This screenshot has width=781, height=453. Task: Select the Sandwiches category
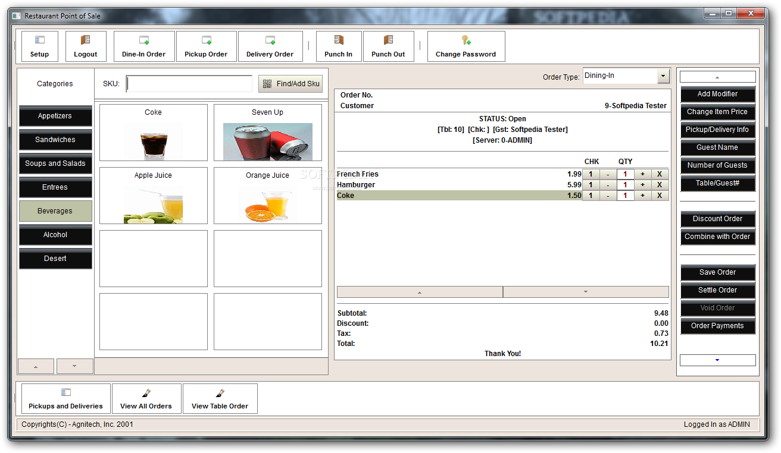[x=55, y=140]
